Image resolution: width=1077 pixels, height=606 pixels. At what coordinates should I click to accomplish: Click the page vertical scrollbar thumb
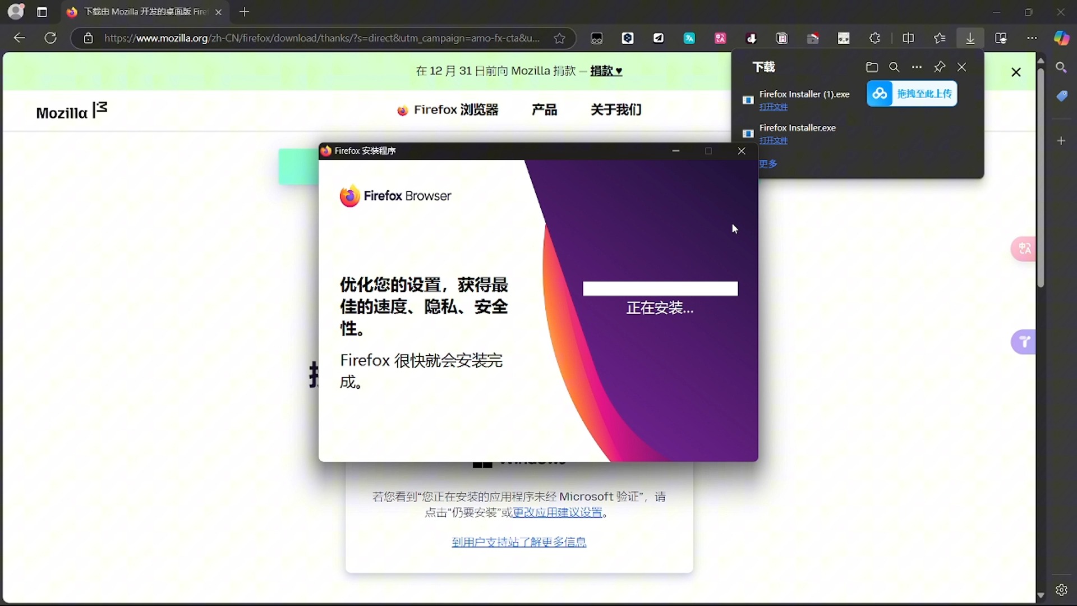coord(1041,177)
